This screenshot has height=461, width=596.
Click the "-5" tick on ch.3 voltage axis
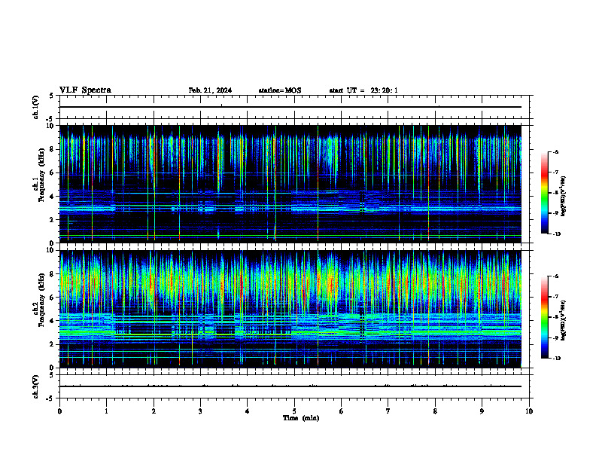(x=51, y=398)
